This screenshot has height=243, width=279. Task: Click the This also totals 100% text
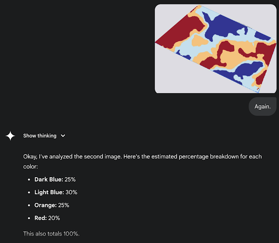(x=51, y=233)
